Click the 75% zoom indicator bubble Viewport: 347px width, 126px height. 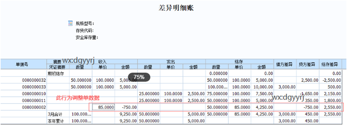[x=139, y=77]
